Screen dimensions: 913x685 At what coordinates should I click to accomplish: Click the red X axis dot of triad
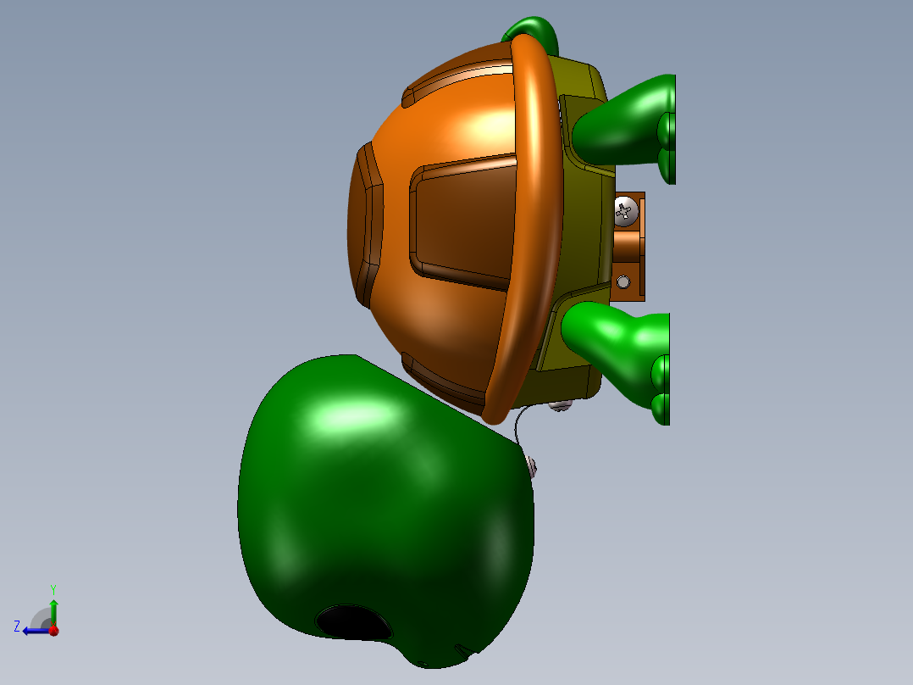(54, 631)
